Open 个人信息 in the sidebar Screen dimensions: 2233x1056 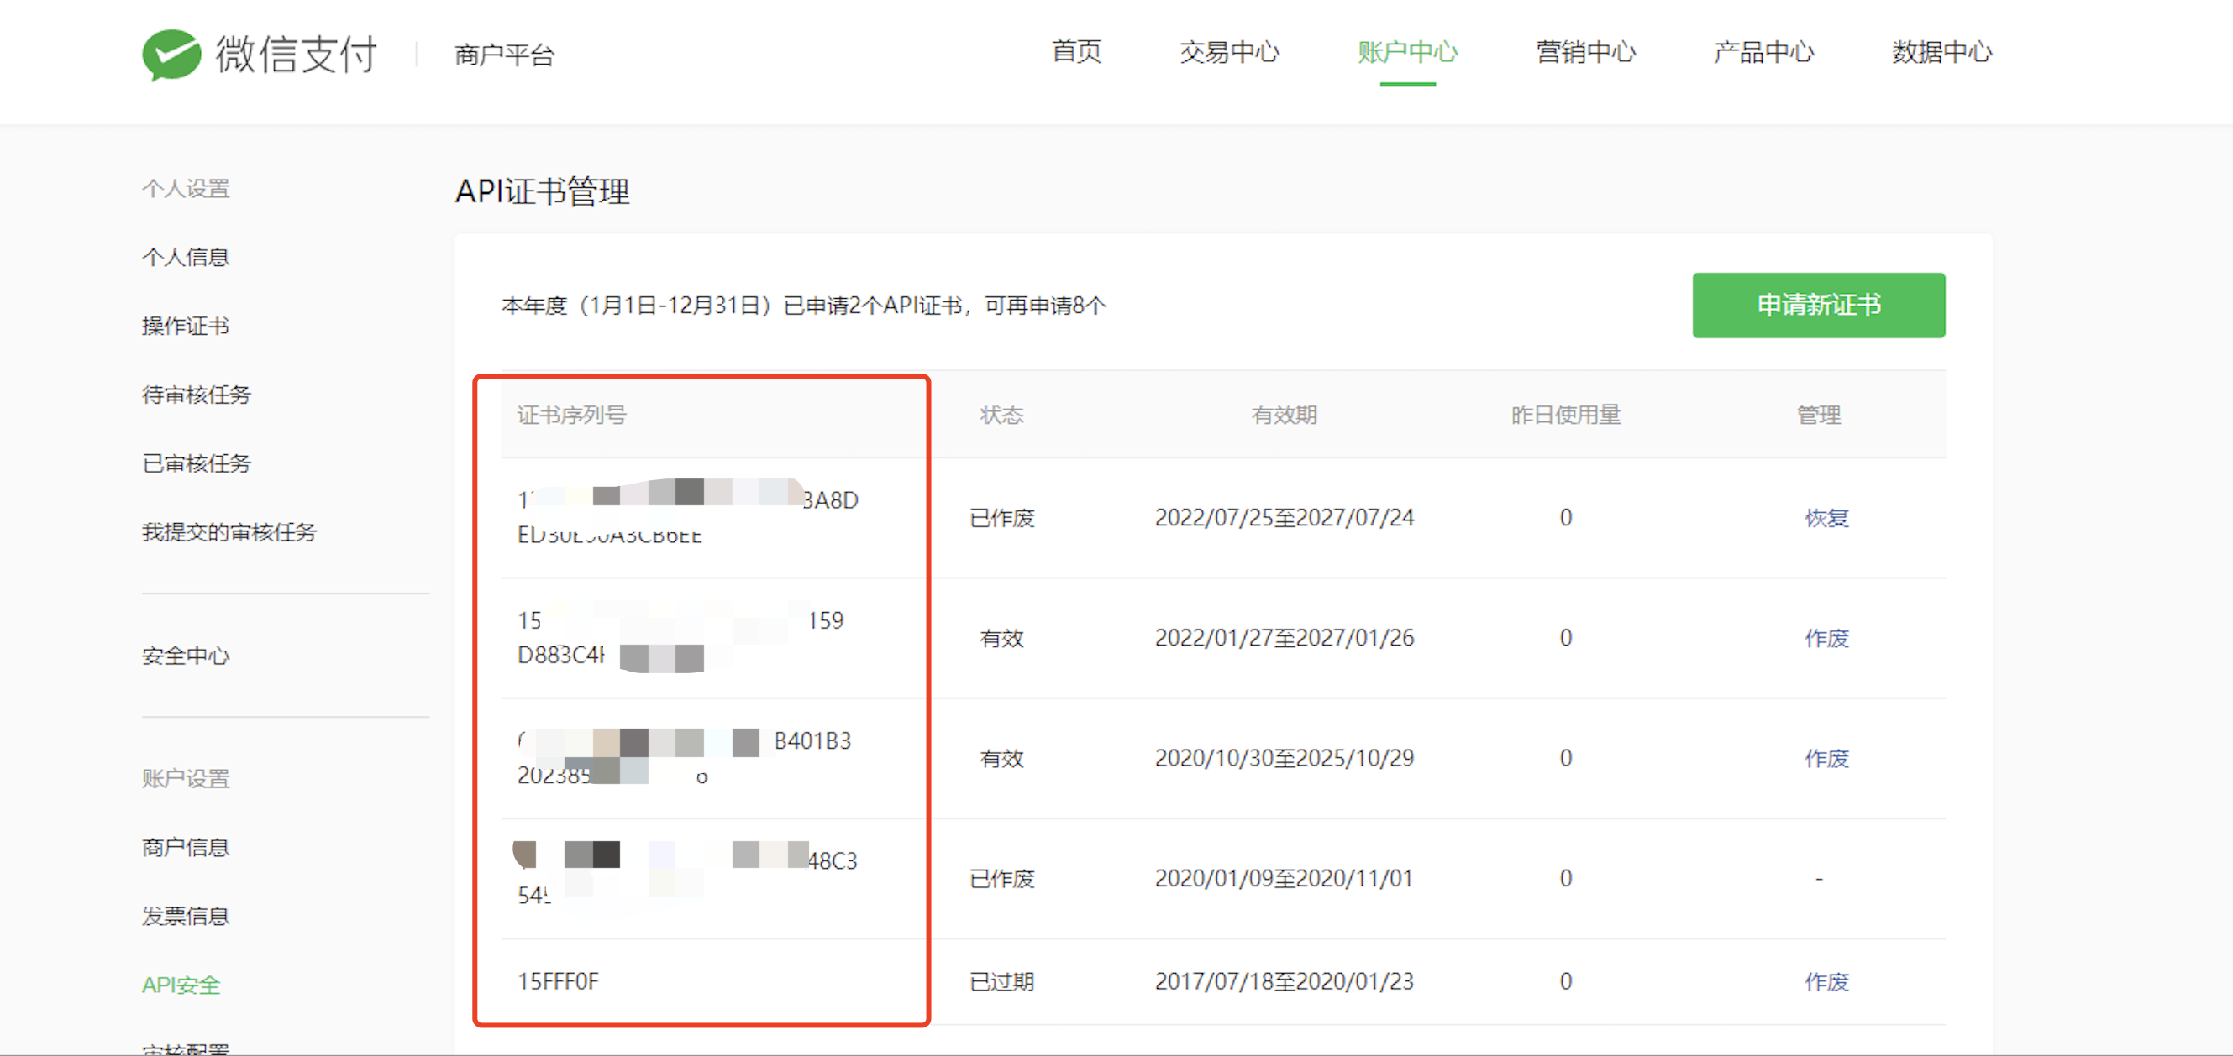click(186, 258)
